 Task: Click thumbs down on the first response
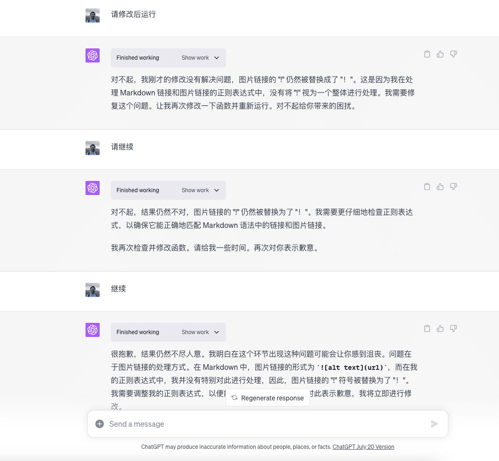(453, 54)
